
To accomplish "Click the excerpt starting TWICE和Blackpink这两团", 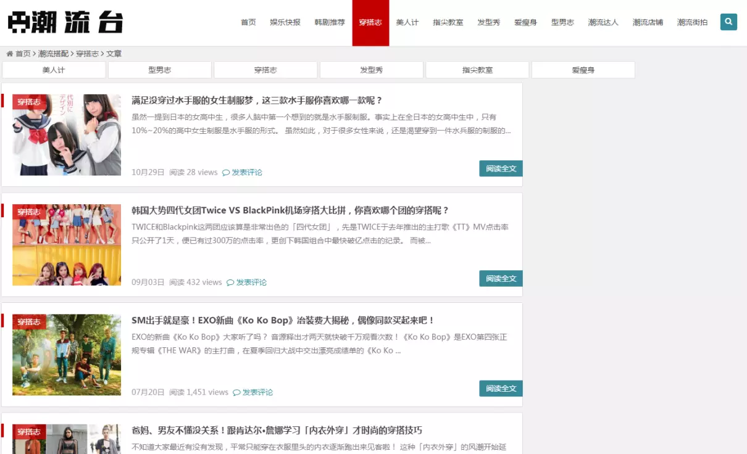I will coord(320,234).
